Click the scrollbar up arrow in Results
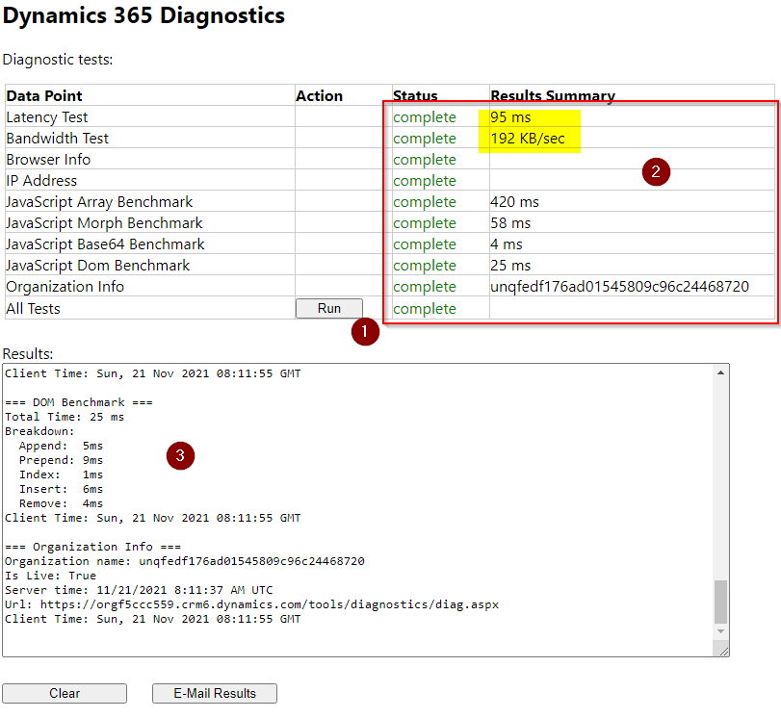Screen dimensions: 781x718 click(721, 373)
